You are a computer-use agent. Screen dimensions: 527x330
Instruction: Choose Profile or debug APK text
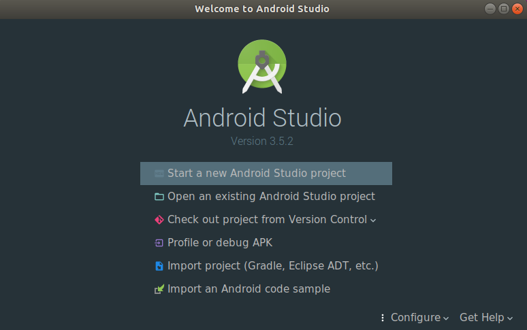(220, 243)
